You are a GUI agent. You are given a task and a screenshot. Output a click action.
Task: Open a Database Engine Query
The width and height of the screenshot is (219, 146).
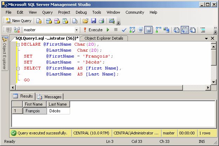coord(39,21)
